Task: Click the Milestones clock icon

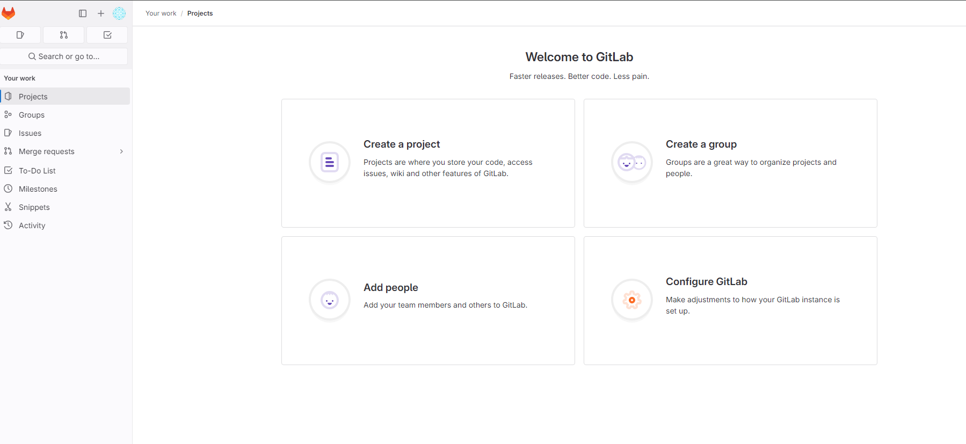Action: coord(8,188)
